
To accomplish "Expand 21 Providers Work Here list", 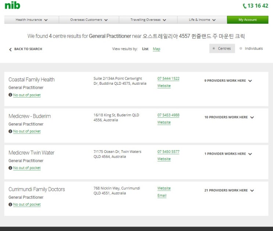I will (229, 190).
